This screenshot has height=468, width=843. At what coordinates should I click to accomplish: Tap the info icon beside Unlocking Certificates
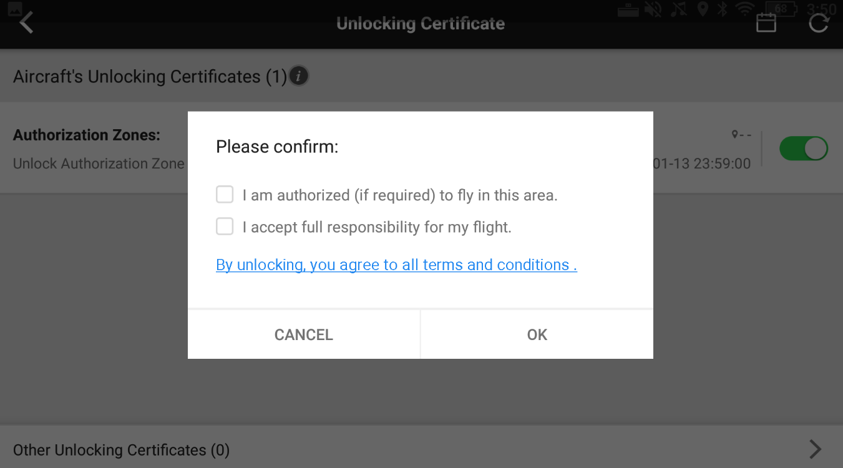(x=299, y=77)
